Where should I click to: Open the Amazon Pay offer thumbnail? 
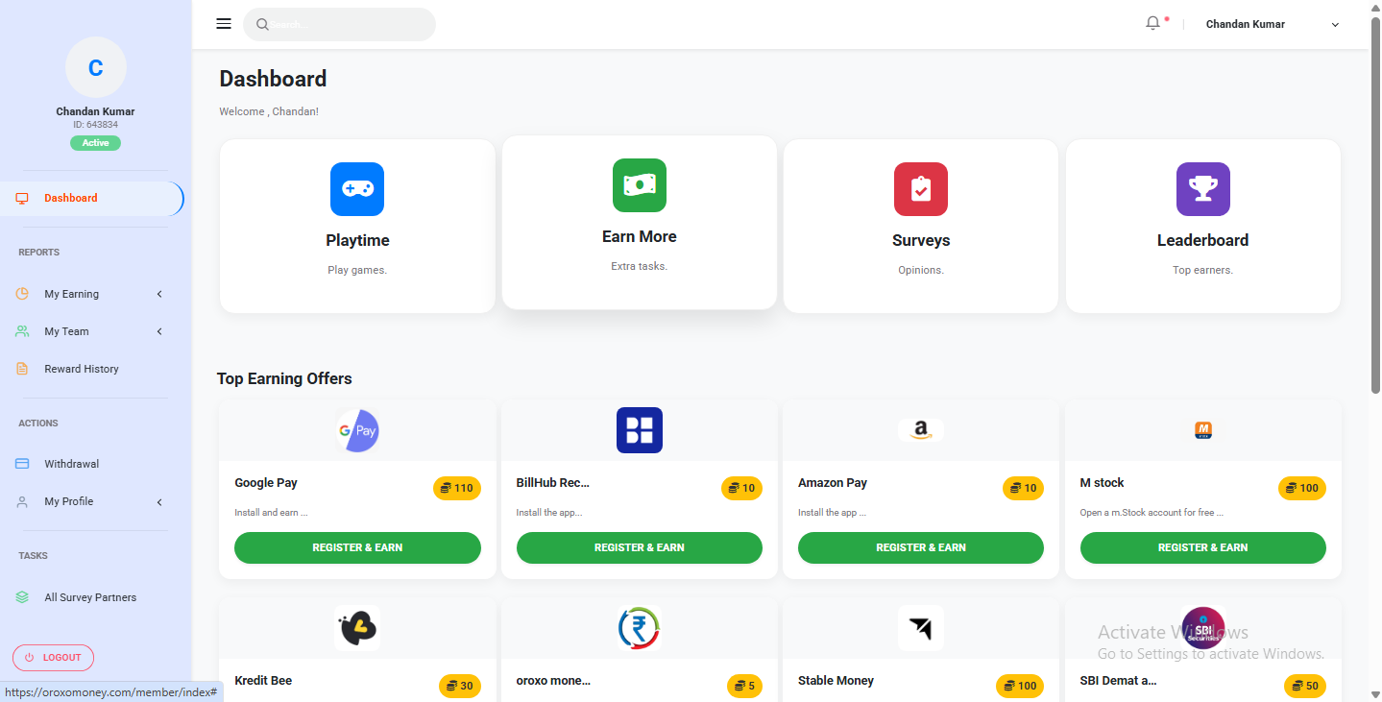(919, 429)
